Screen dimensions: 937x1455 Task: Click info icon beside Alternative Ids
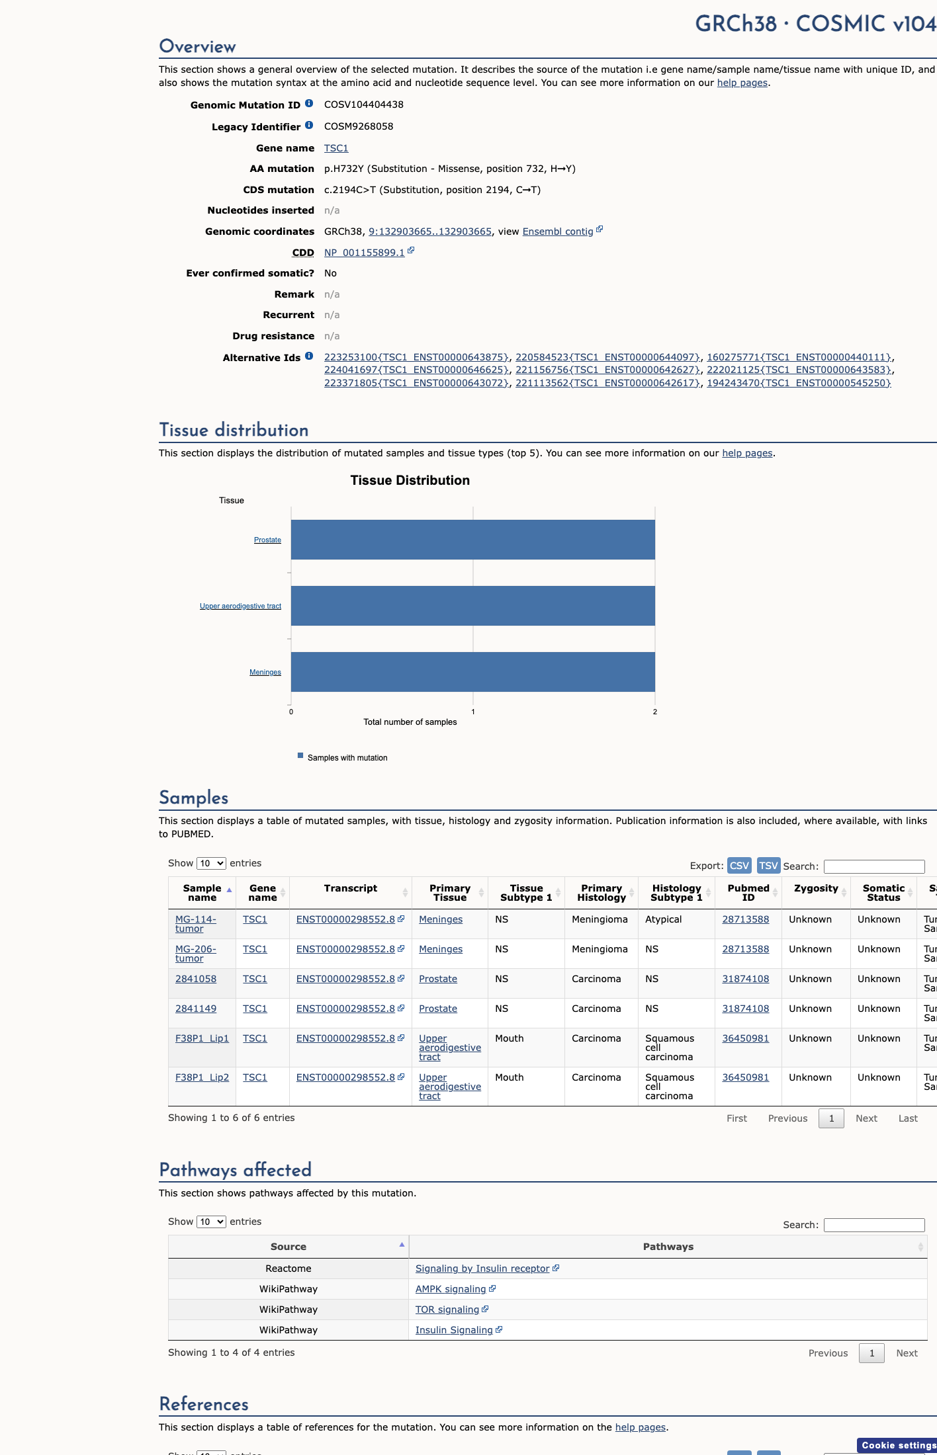coord(309,356)
